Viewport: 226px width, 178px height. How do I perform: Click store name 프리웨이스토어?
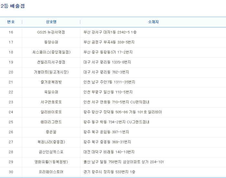(x=51, y=172)
